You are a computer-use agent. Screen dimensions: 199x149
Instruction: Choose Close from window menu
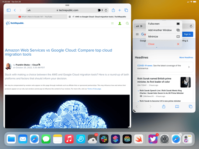pos(164,44)
